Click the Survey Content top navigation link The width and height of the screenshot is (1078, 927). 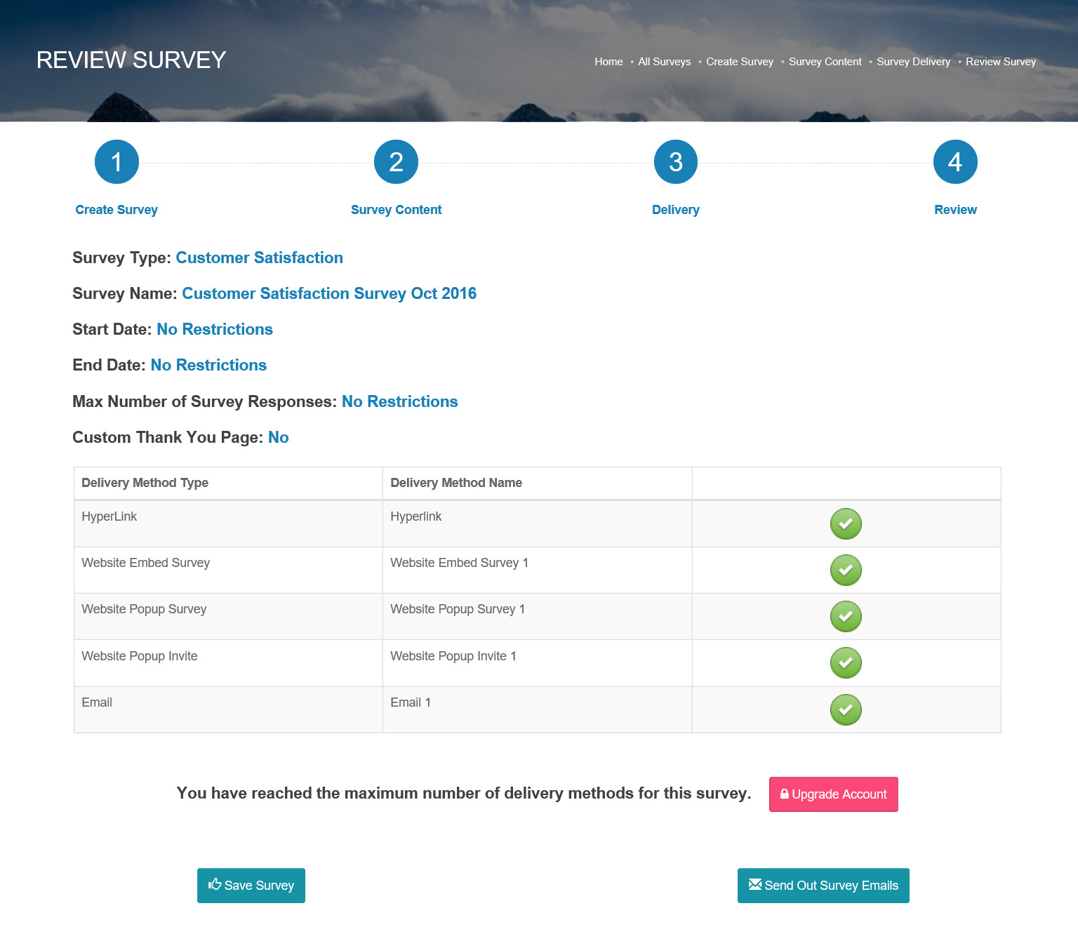(825, 62)
